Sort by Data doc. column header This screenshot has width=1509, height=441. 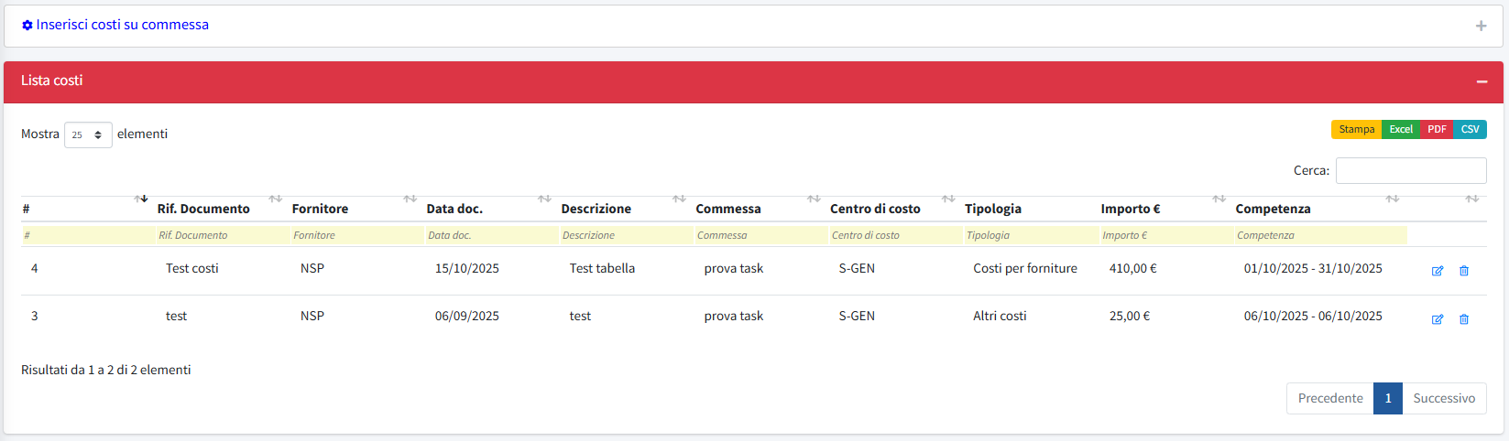454,209
